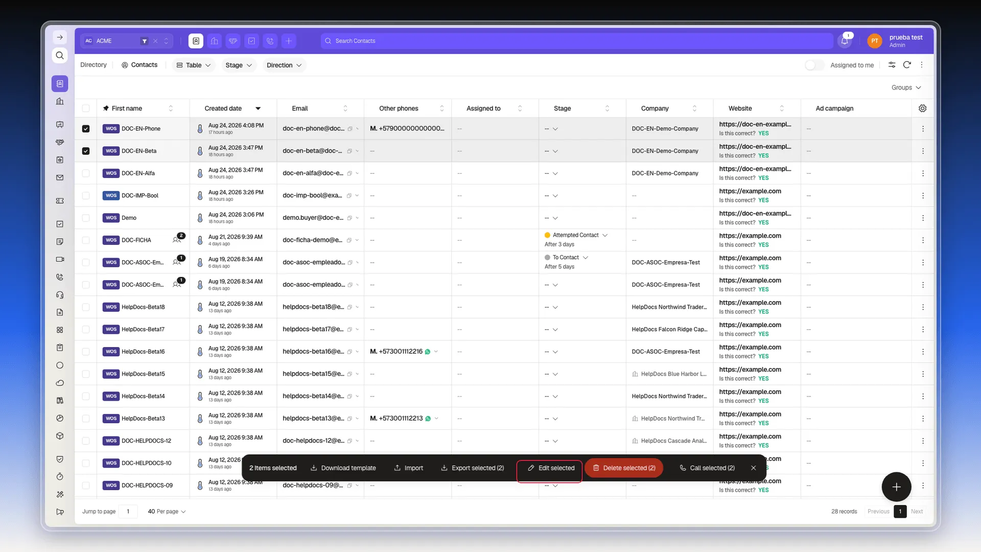Open the Stage filter dropdown
This screenshot has width=981, height=552.
pos(239,65)
